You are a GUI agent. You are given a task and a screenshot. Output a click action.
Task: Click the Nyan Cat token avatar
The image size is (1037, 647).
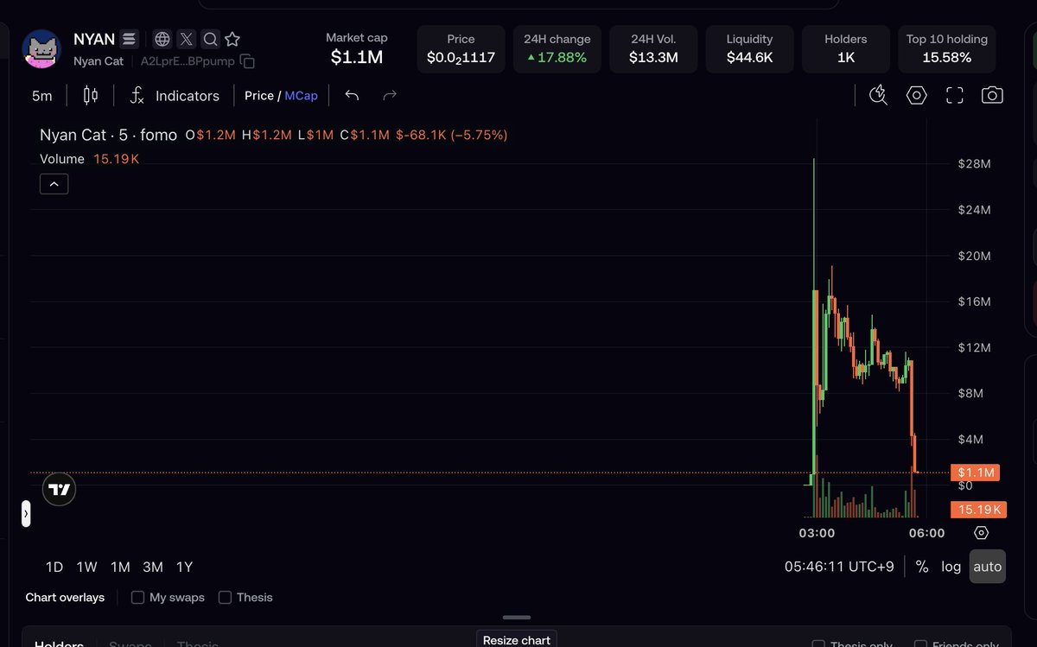point(41,48)
